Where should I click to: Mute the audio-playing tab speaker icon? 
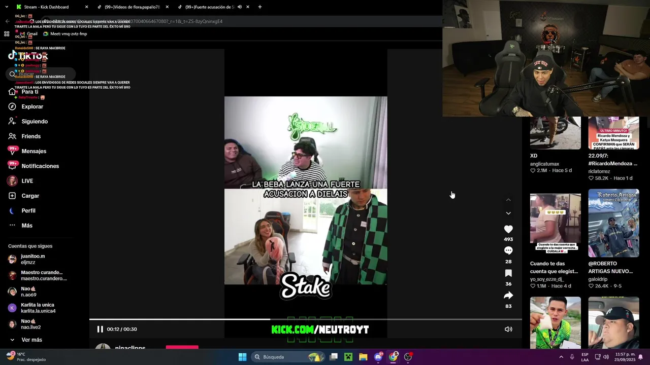pos(240,7)
